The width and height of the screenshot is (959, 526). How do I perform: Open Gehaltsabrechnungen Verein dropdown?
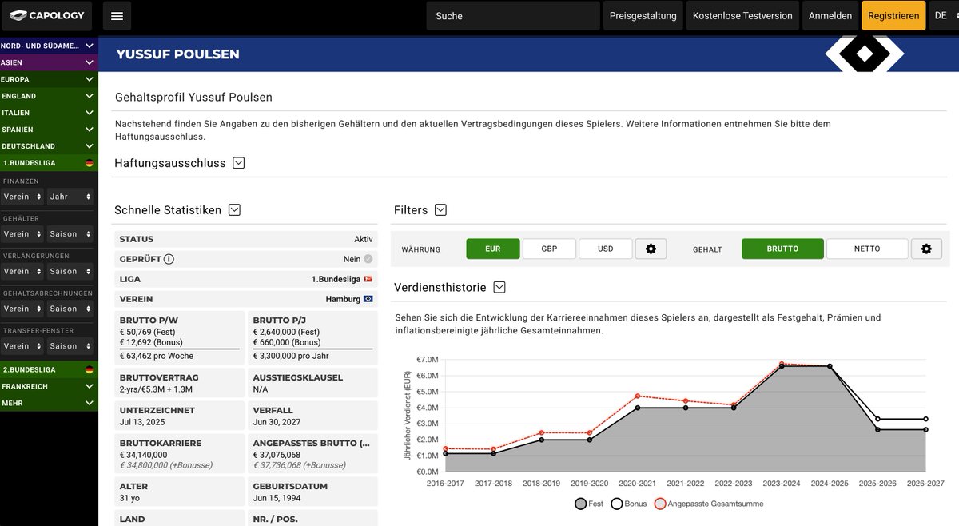pyautogui.click(x=22, y=309)
